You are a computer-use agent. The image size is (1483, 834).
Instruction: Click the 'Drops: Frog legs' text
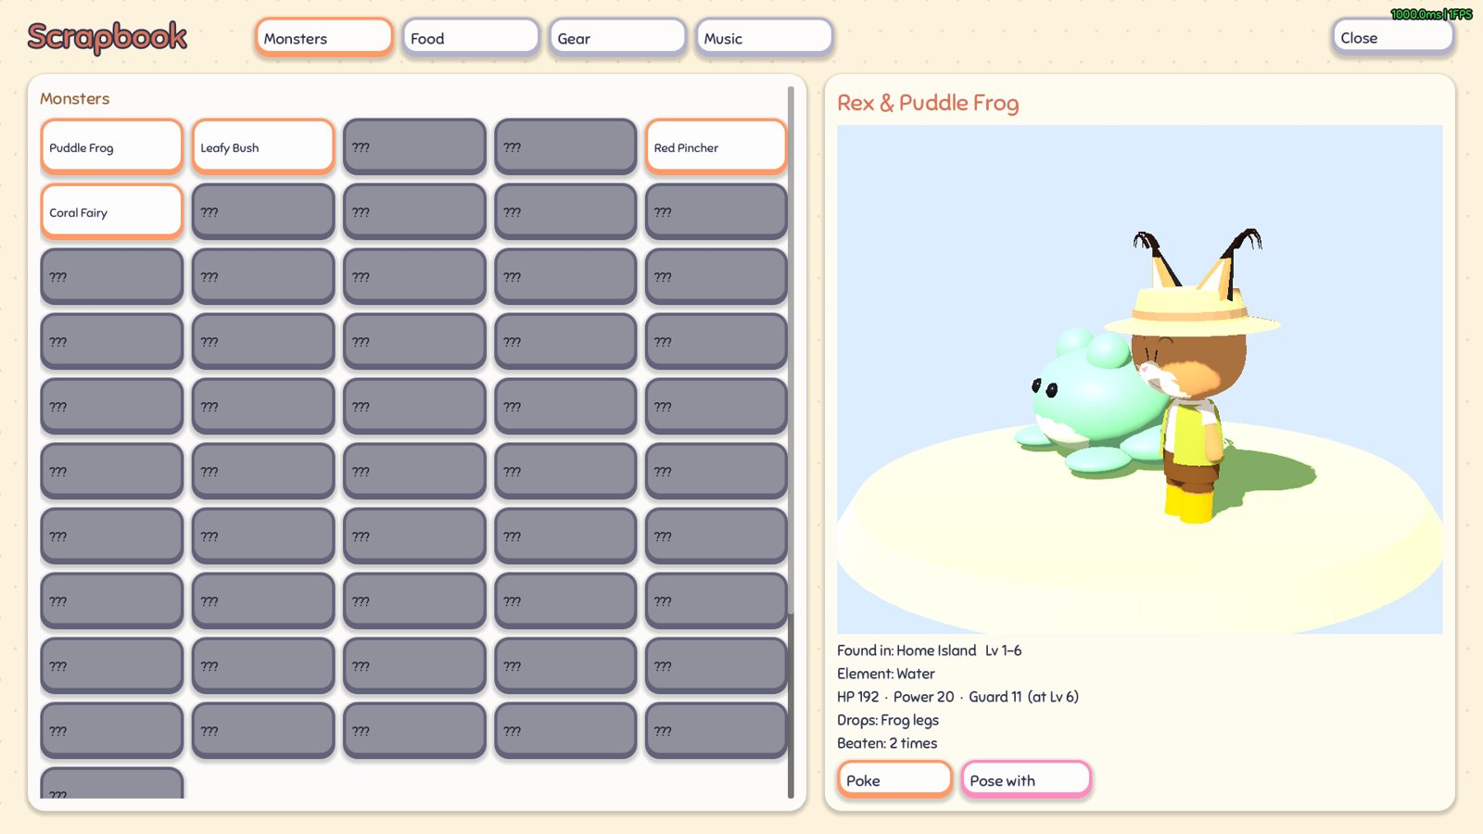(888, 720)
